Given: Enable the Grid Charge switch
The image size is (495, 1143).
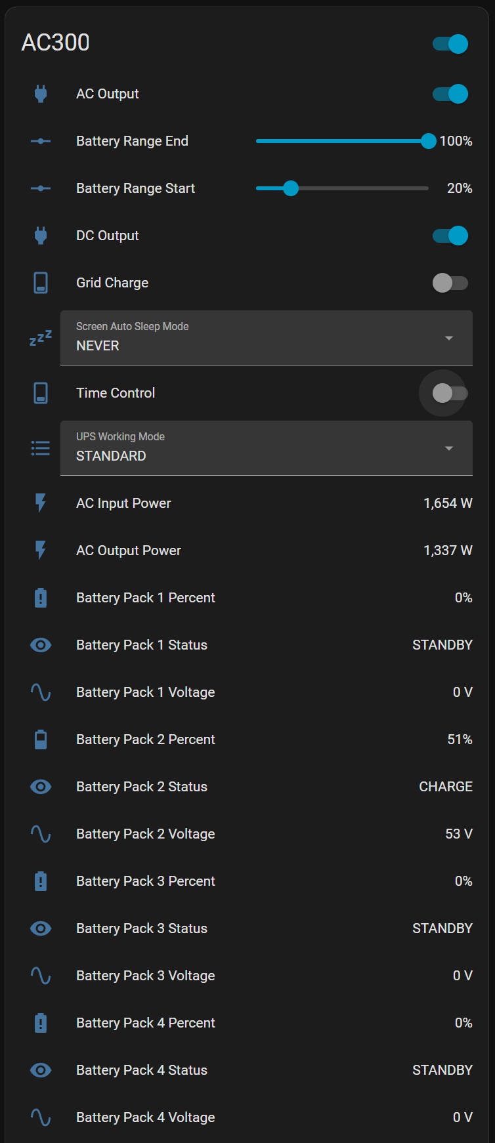Looking at the screenshot, I should pos(450,283).
